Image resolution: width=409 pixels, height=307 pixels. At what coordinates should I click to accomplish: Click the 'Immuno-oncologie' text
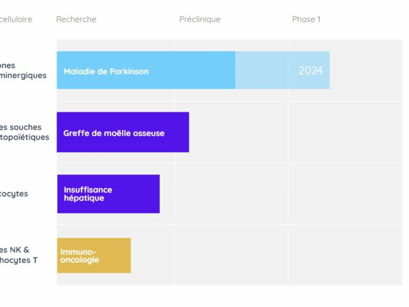click(x=80, y=256)
